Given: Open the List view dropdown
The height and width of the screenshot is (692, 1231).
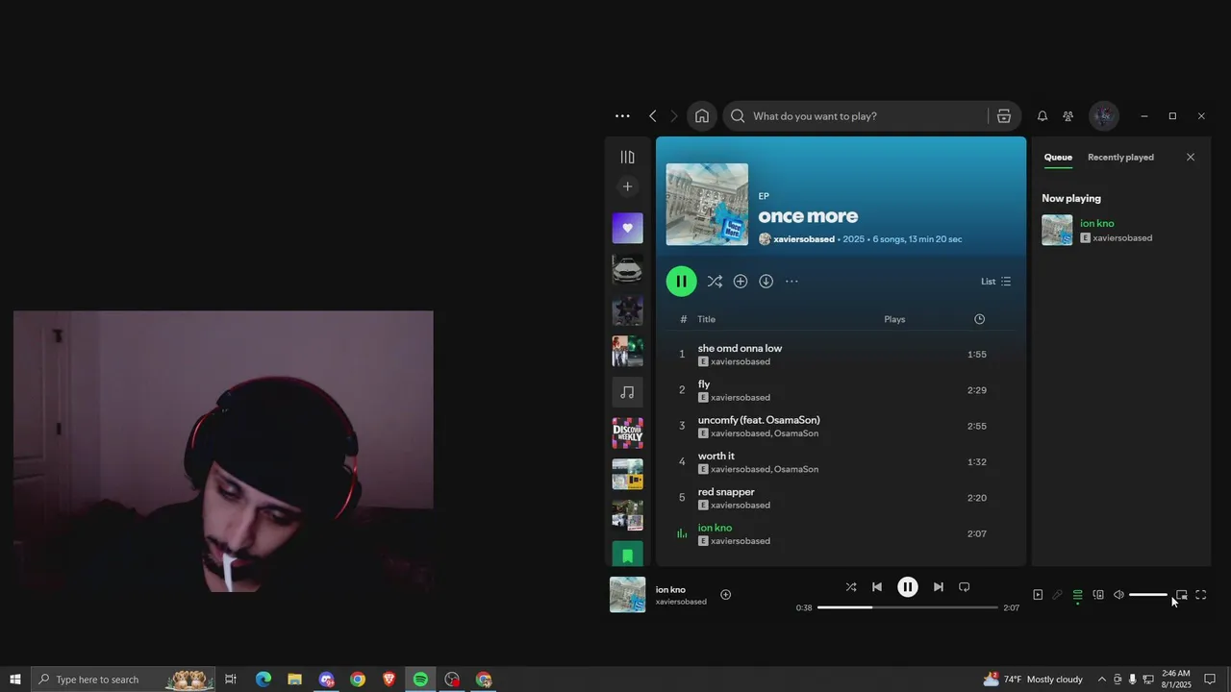Looking at the screenshot, I should click(995, 282).
